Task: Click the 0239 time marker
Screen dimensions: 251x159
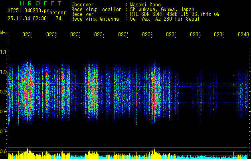Action: (219, 35)
